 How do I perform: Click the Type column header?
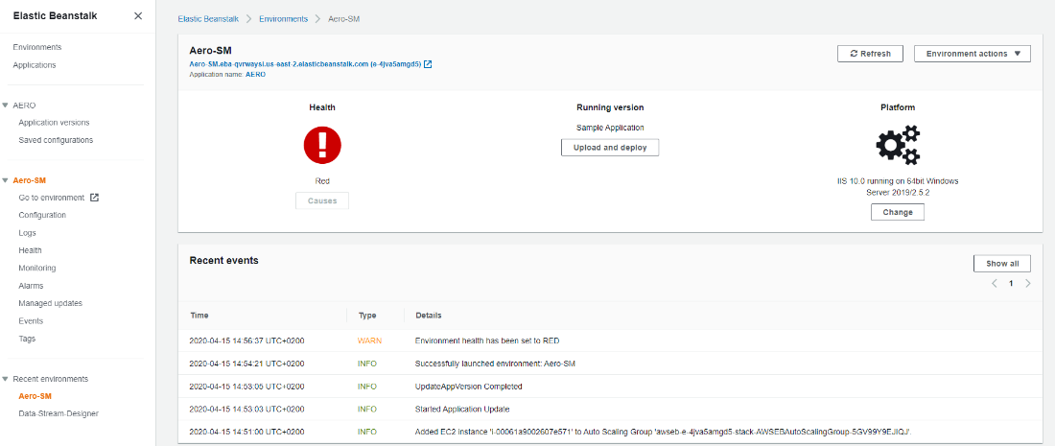tap(367, 315)
